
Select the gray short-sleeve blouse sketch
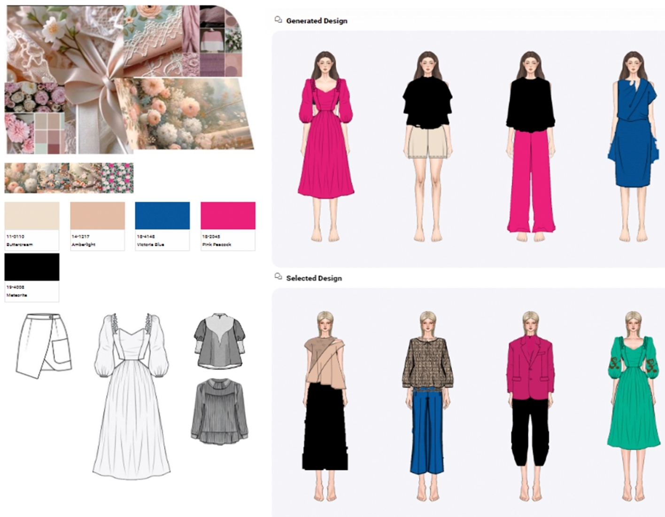[220, 342]
